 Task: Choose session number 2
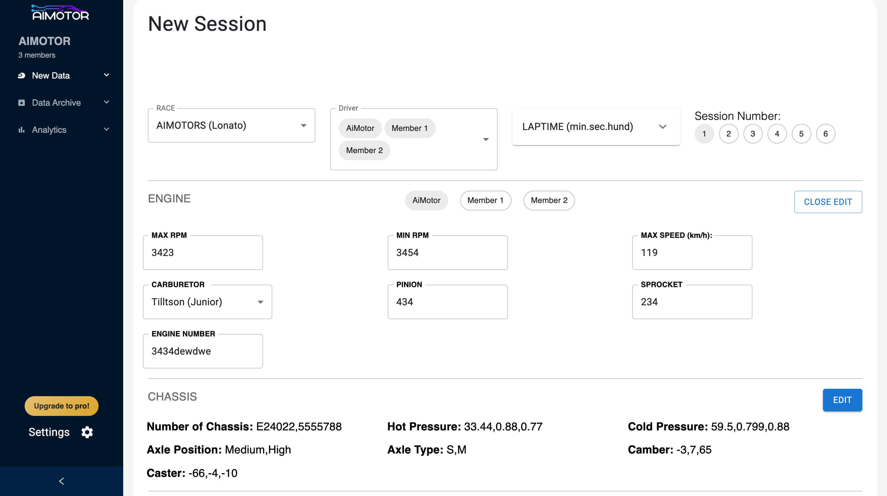pos(728,134)
